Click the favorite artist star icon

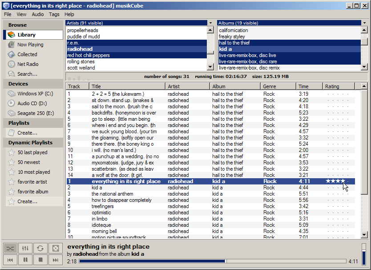[x=11, y=182]
